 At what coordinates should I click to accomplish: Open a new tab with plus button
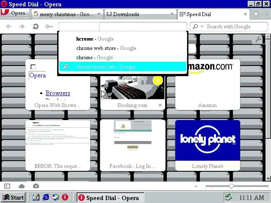click(256, 14)
